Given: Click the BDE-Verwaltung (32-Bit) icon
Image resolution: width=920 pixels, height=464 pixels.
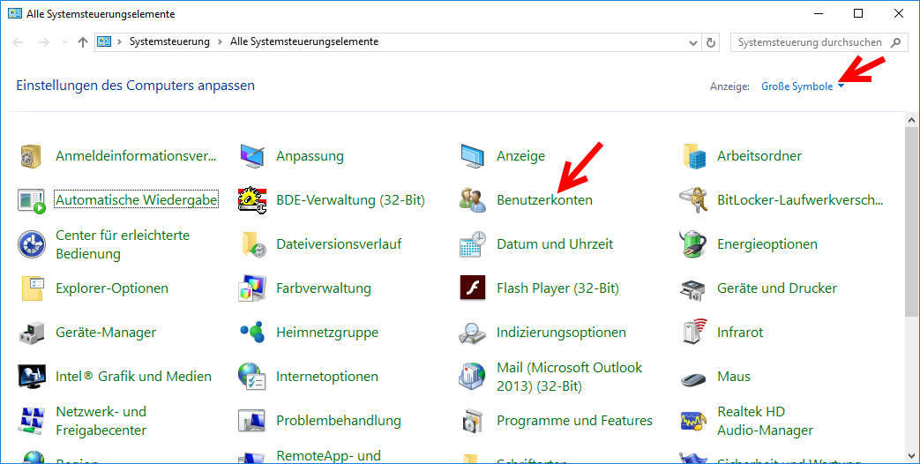Looking at the screenshot, I should [x=252, y=200].
